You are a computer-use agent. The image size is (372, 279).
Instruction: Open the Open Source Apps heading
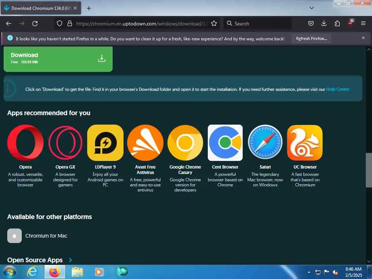coord(35,260)
